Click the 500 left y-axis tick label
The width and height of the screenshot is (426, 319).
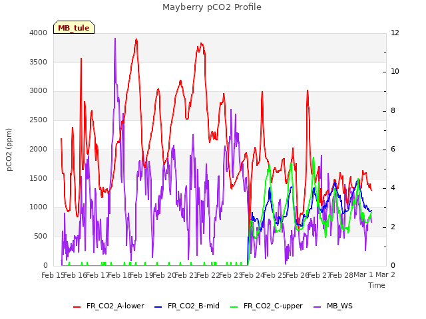pyautogui.click(x=41, y=237)
